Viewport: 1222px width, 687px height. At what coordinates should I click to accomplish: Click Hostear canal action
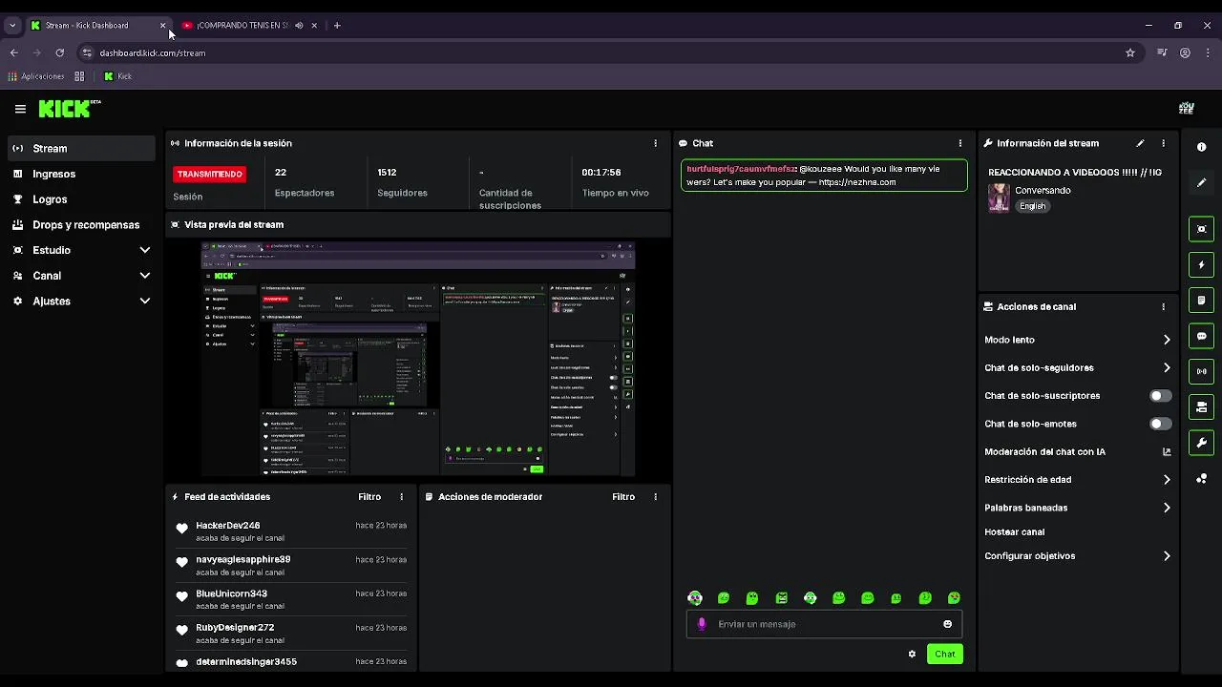pos(1014,532)
